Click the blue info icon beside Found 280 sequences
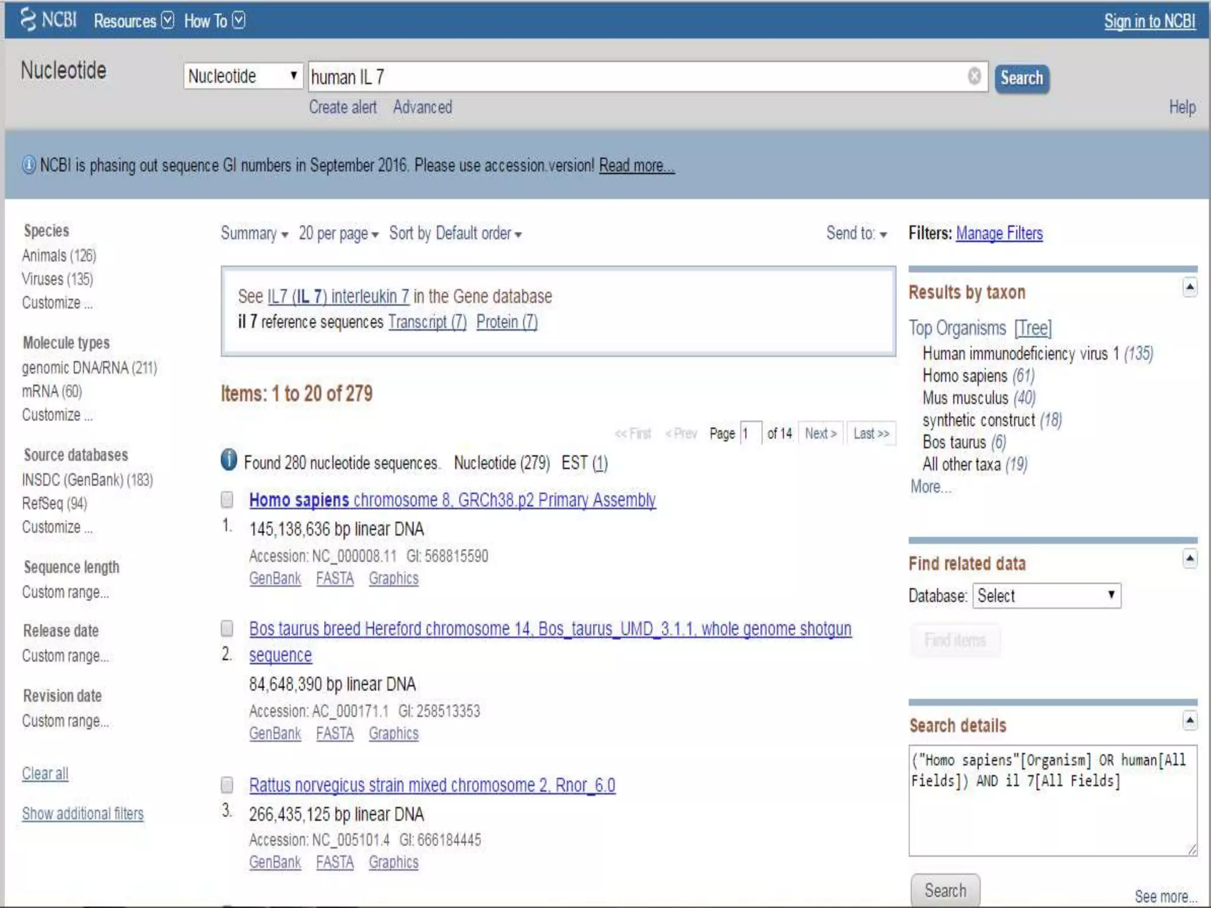The image size is (1211, 908). coord(229,460)
